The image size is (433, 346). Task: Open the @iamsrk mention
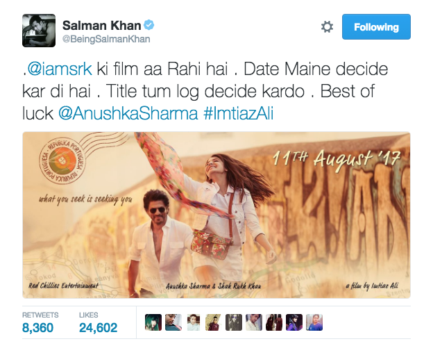pyautogui.click(x=60, y=69)
